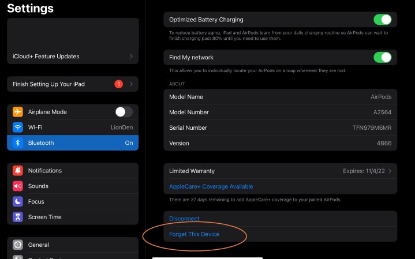Viewport: 415px width, 259px height.
Task: Tap Limited Warranty expiration date 11/4/22
Action: (x=364, y=171)
